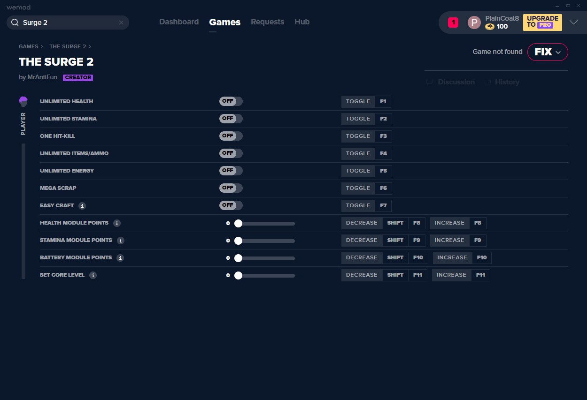
Task: Click the search magnifier icon
Action: pyautogui.click(x=15, y=23)
